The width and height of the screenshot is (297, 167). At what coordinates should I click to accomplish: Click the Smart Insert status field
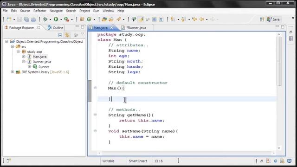tap(138, 161)
